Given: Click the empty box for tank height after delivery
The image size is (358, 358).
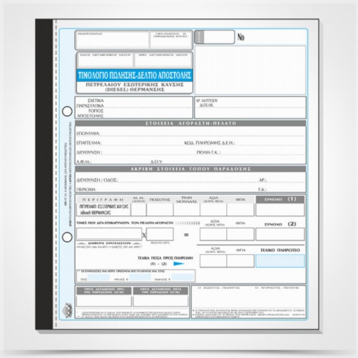Looking at the screenshot, I should [x=161, y=301].
